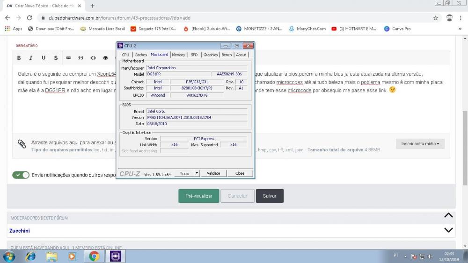
Task: Open Mercado Livre Brasil bookmark
Action: [x=102, y=28]
